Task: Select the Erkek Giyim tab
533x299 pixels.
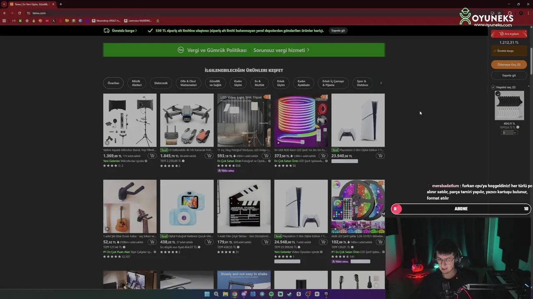Action: click(x=281, y=83)
